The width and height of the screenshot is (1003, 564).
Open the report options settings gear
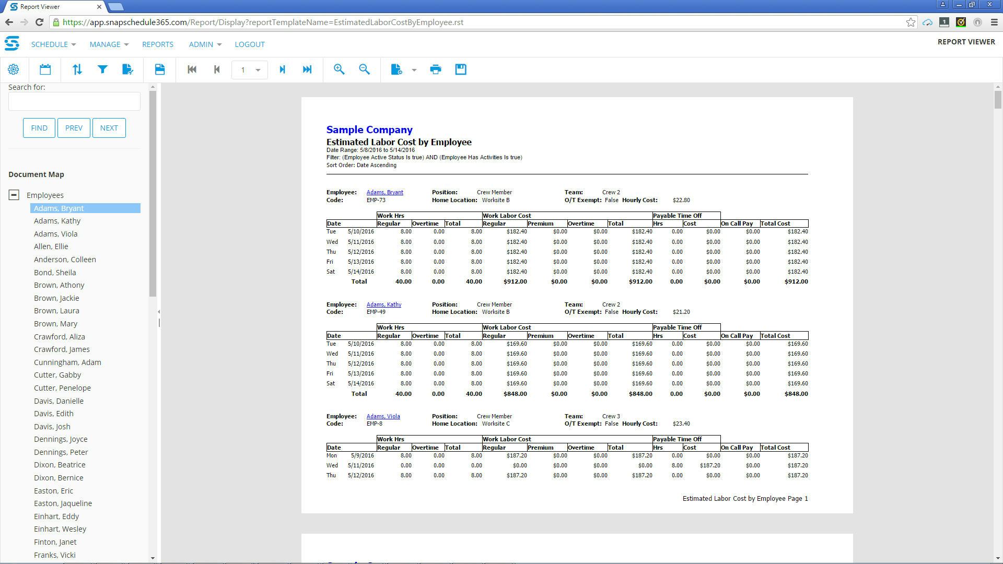[14, 69]
